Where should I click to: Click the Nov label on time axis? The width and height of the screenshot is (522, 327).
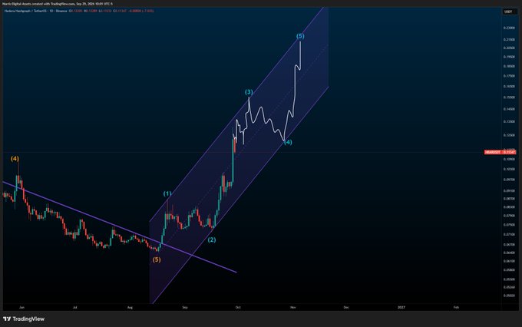click(x=293, y=307)
